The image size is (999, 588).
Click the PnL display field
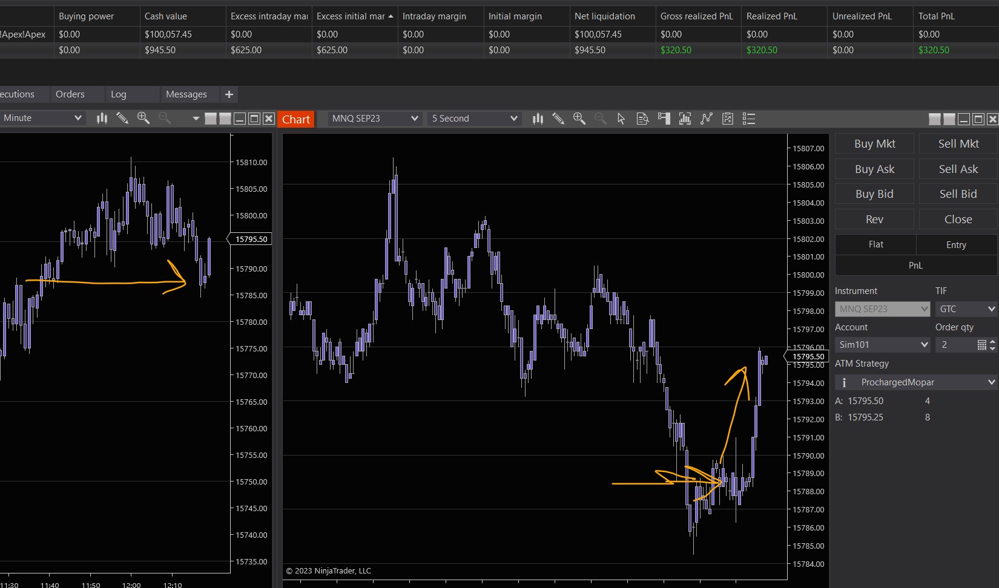915,266
